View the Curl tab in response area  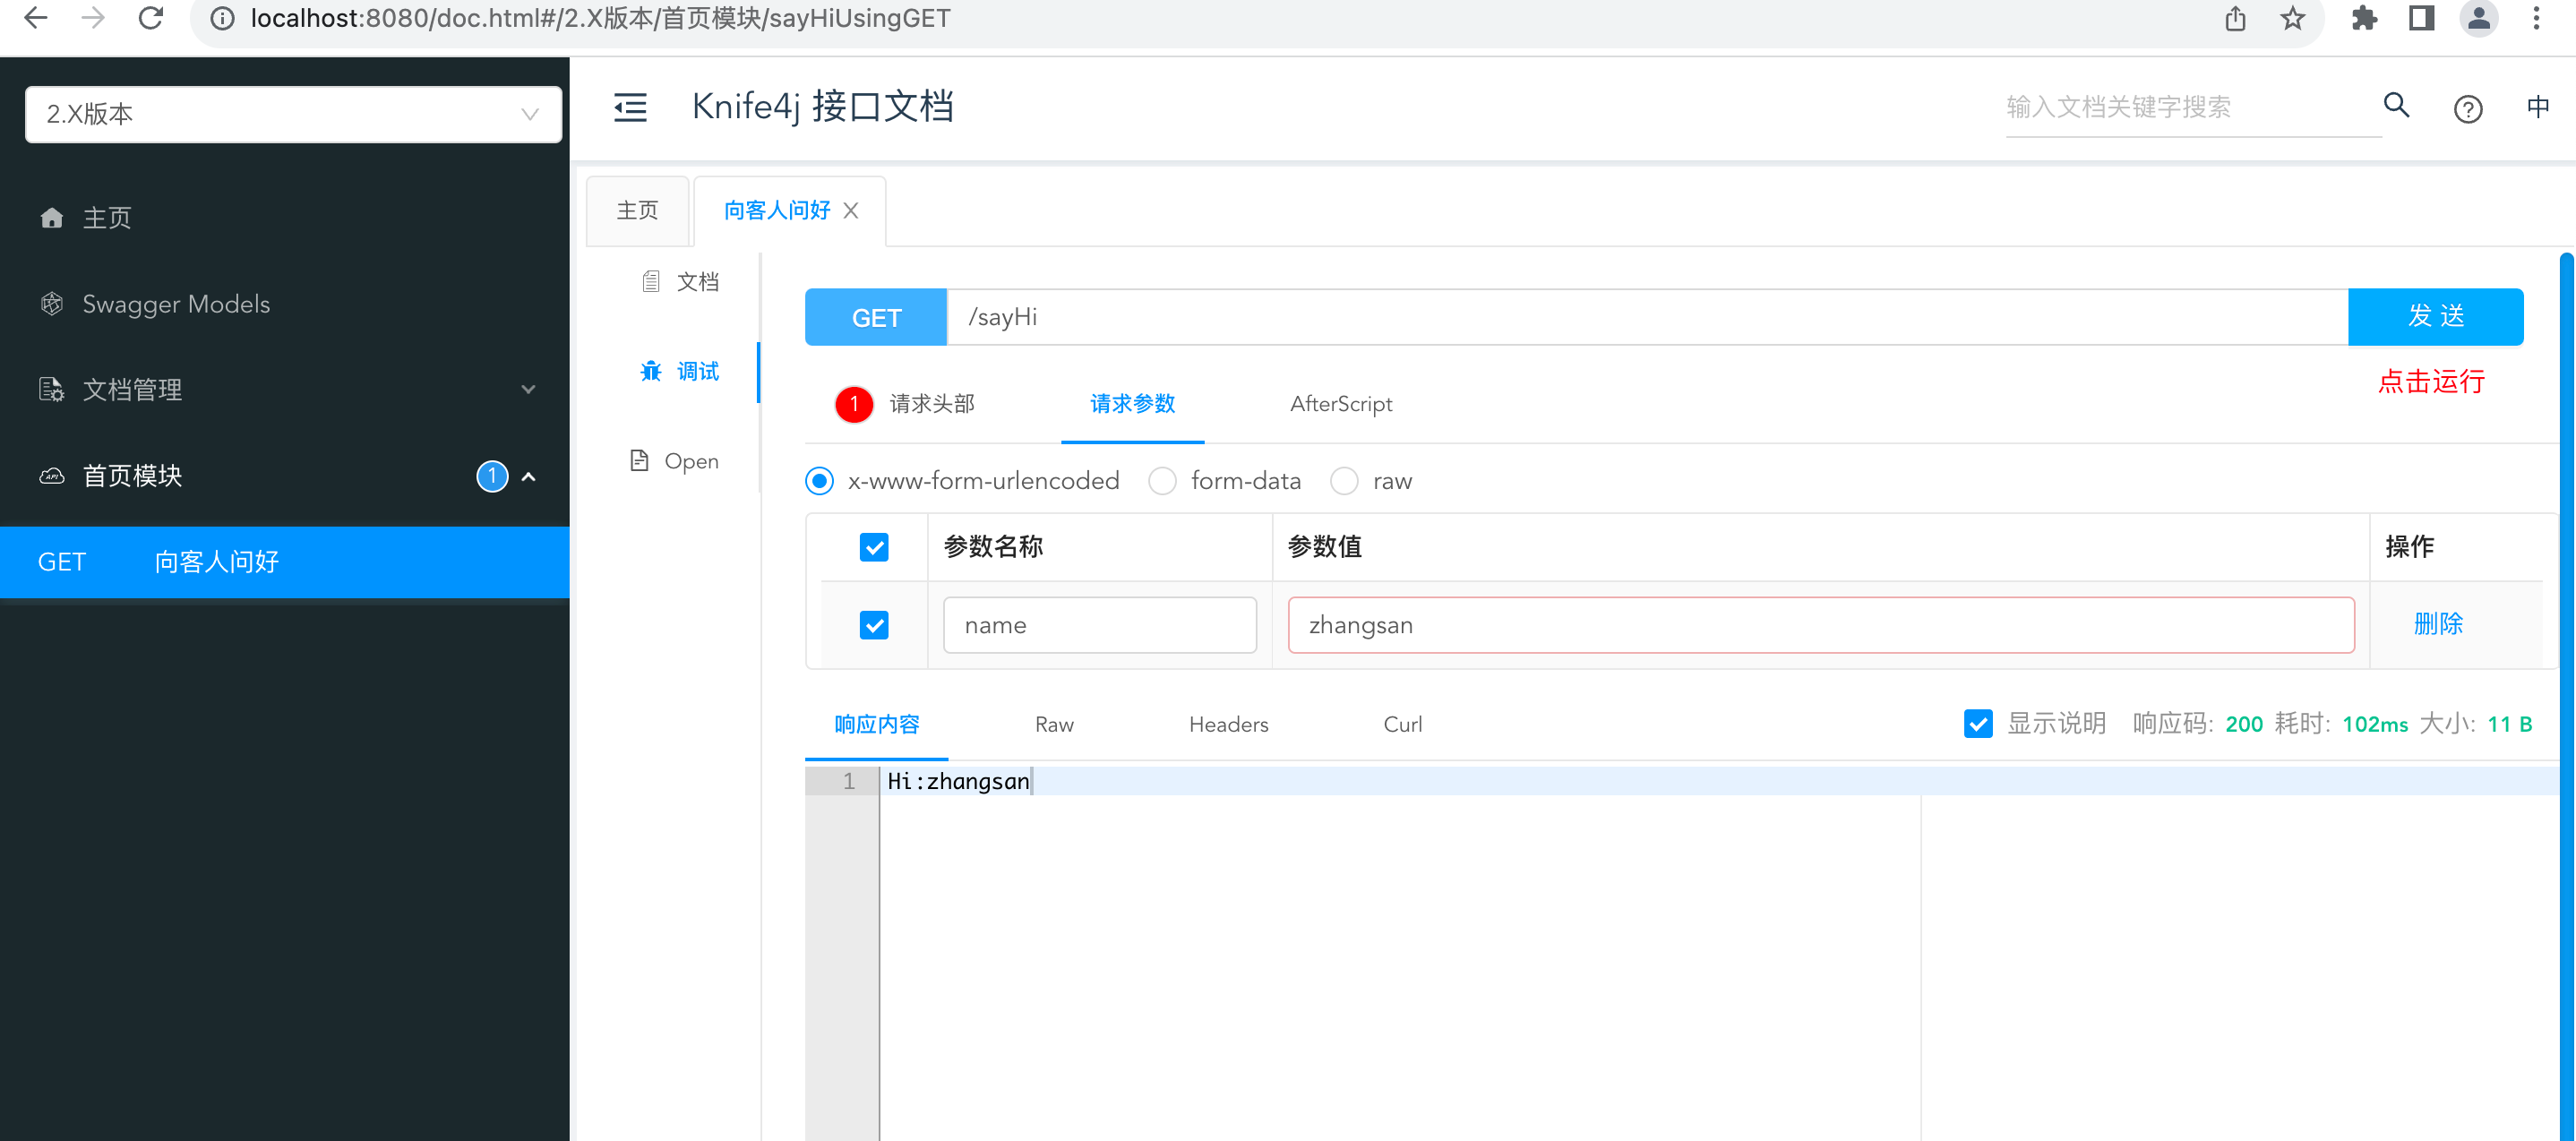(x=1402, y=724)
